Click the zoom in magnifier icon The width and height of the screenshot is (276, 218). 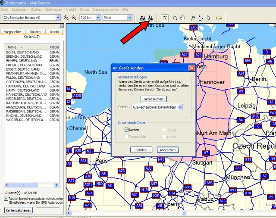click(66, 18)
